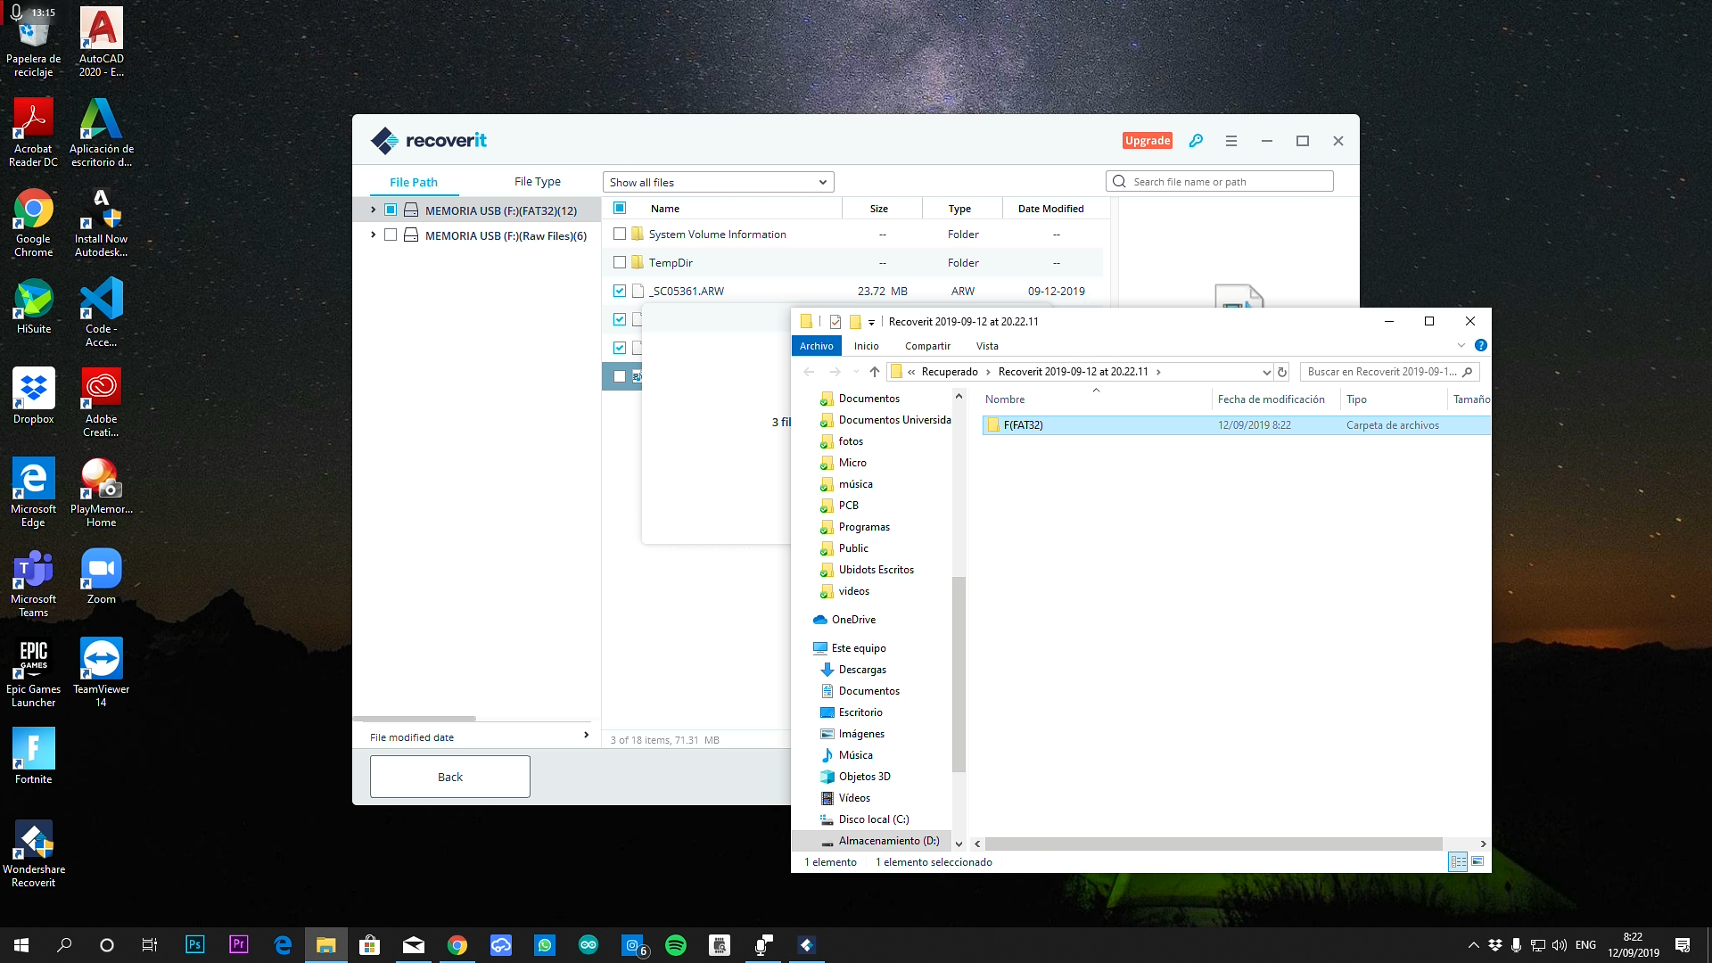
Task: Uncheck the _SC05361.ARW file checkbox
Action: 620,291
